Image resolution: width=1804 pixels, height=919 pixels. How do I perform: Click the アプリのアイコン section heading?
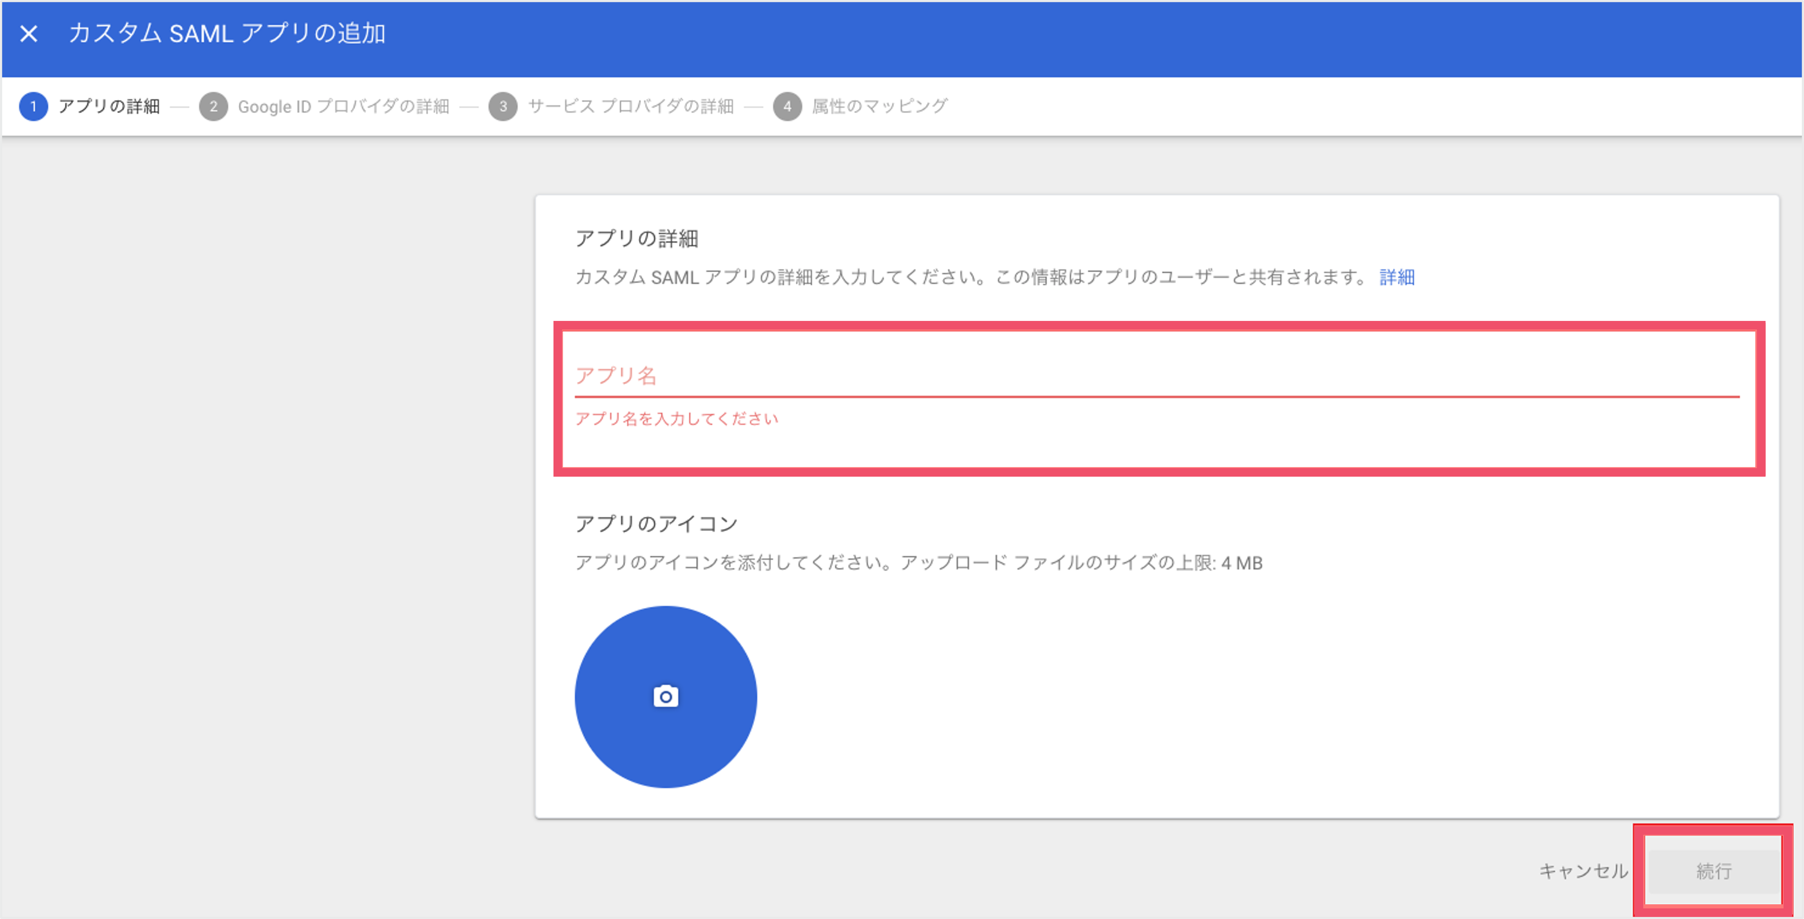tap(656, 524)
